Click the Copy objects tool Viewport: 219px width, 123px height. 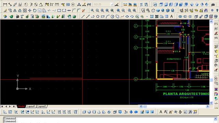click(10, 11)
